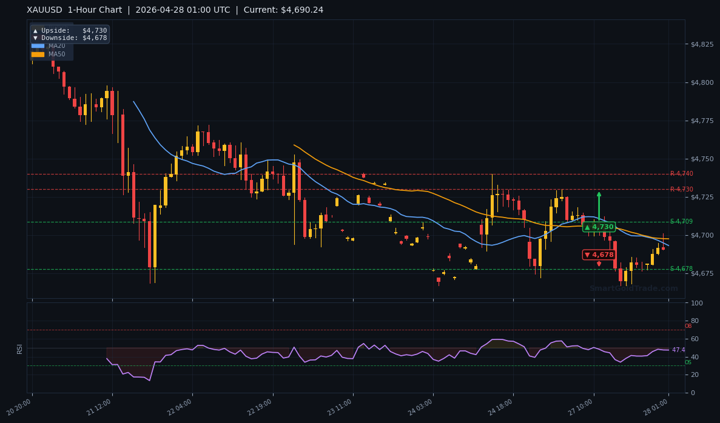Image resolution: width=720 pixels, height=423 pixels.
Task: Click the green 4,730 upside target badge
Action: tap(599, 227)
